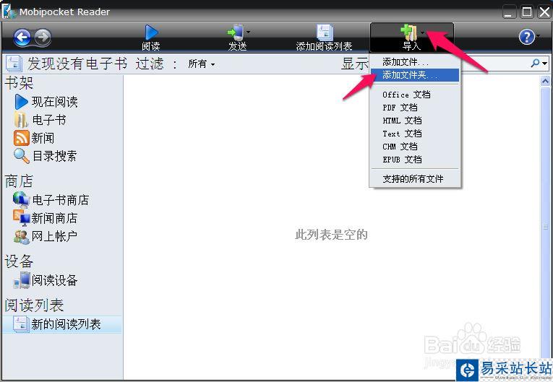
Task: Click the 电子书 books icon
Action: coord(21,120)
